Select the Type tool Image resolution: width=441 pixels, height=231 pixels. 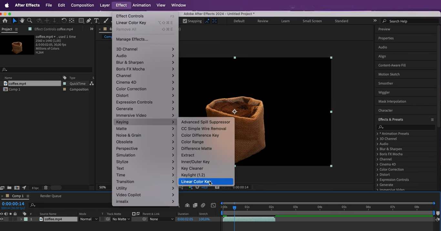tap(96, 21)
